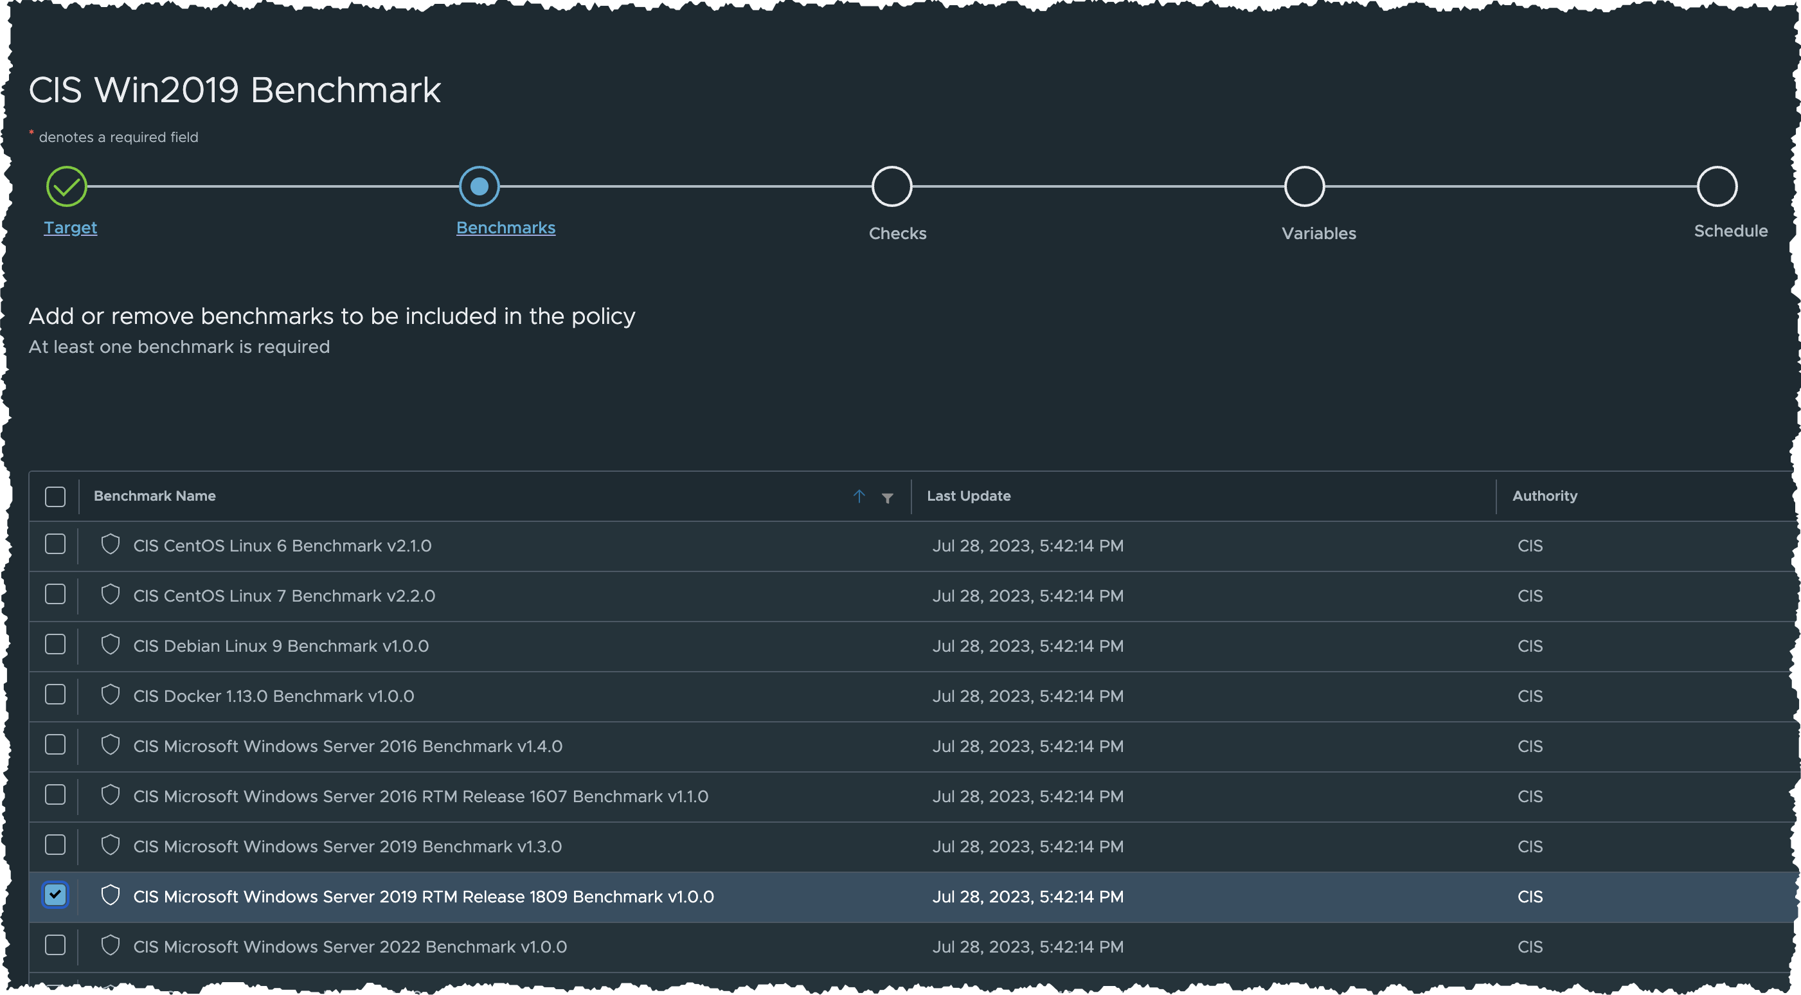Sort by Benchmark Name using the arrow icon

tap(859, 496)
